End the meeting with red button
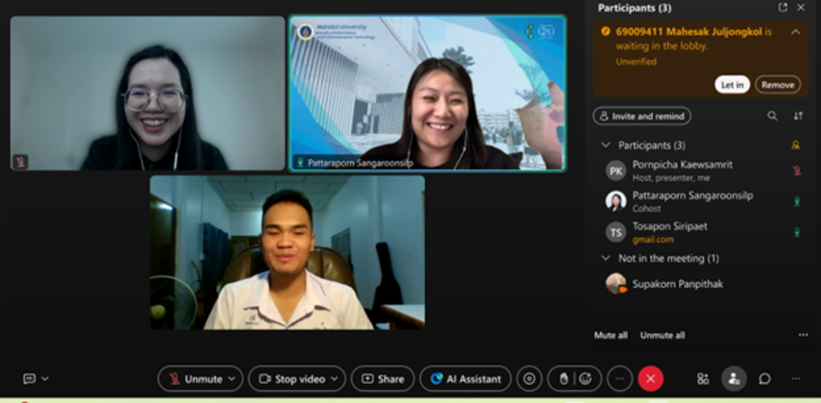Image resolution: width=821 pixels, height=403 pixels. point(650,379)
